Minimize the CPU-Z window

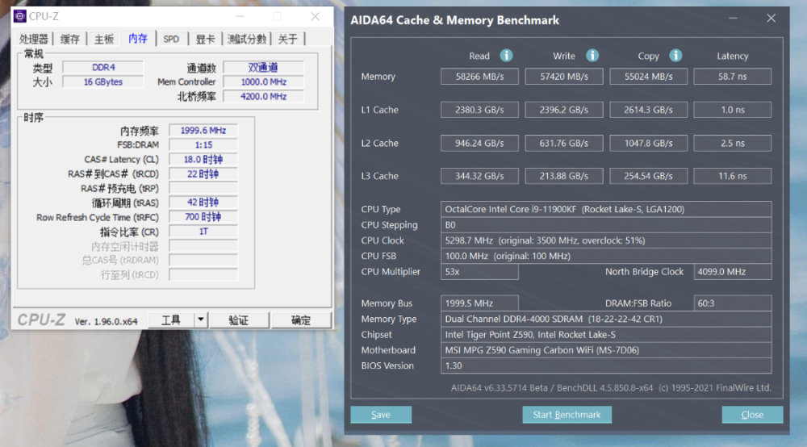click(x=240, y=16)
